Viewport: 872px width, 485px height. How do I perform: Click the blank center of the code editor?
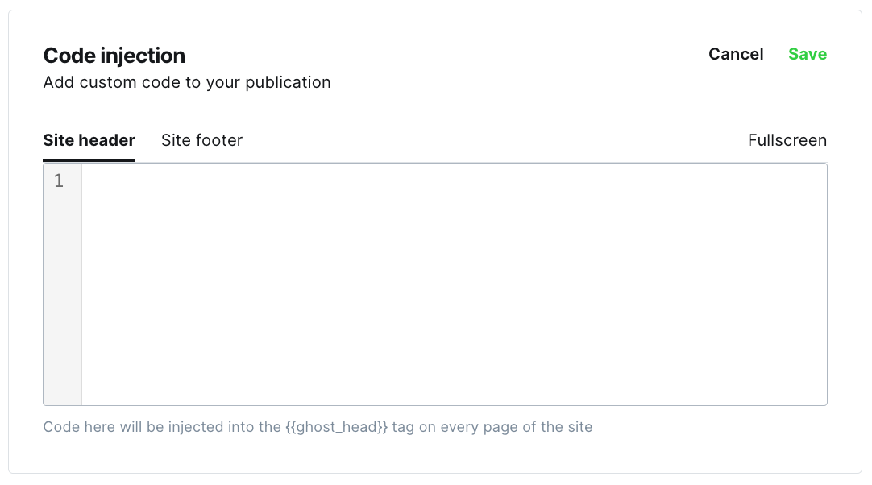[455, 284]
